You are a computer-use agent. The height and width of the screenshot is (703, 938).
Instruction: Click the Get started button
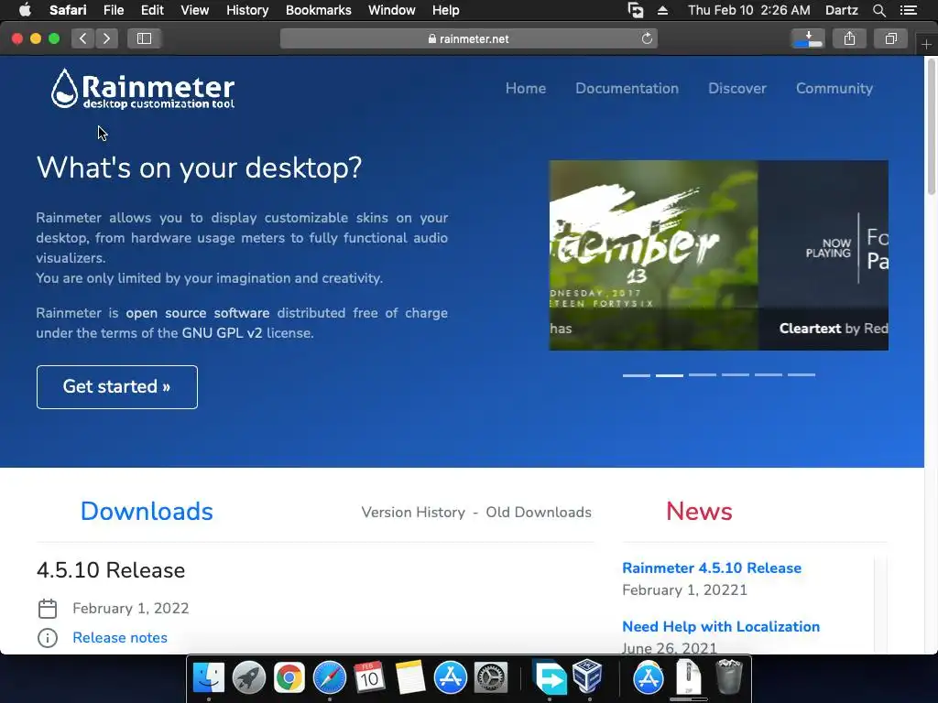[116, 387]
